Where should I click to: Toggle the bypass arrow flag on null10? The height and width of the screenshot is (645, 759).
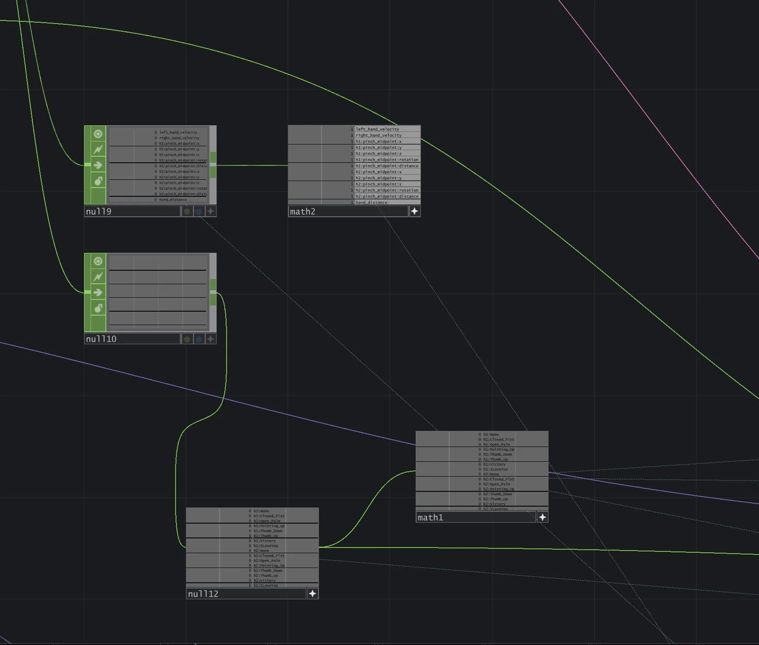coord(98,292)
